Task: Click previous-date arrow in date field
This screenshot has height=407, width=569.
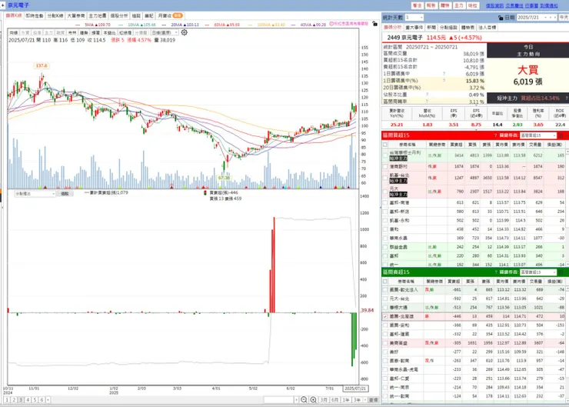Action: pyautogui.click(x=551, y=18)
